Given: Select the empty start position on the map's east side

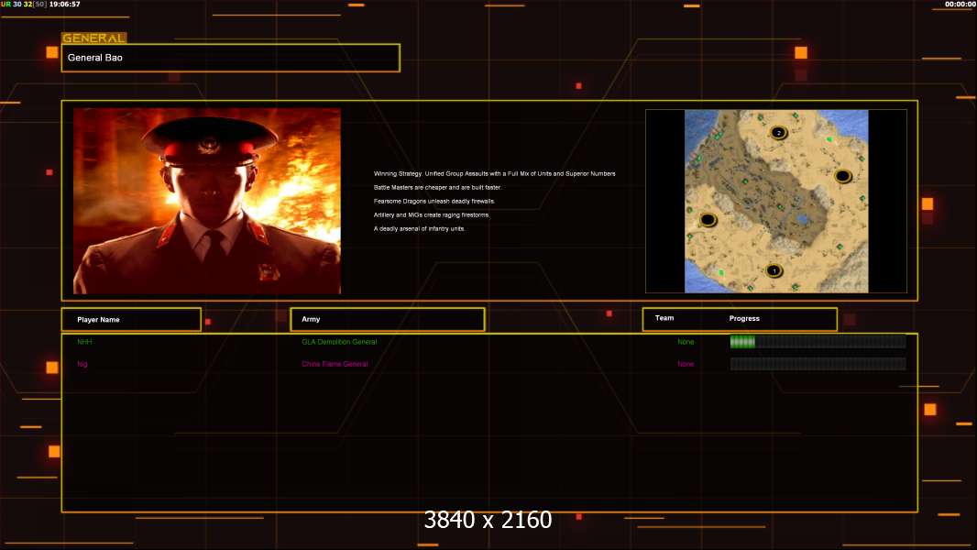Looking at the screenshot, I should click(842, 176).
